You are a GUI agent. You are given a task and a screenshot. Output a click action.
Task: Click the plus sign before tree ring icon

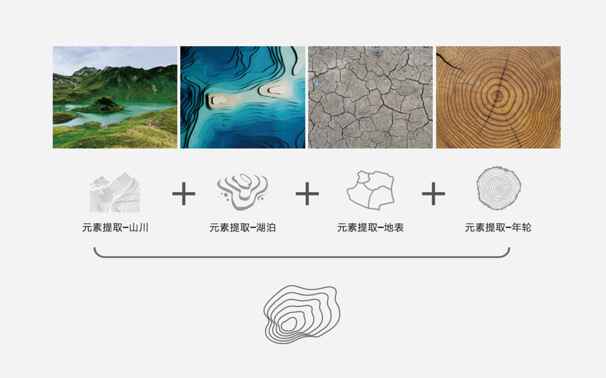coord(433,193)
